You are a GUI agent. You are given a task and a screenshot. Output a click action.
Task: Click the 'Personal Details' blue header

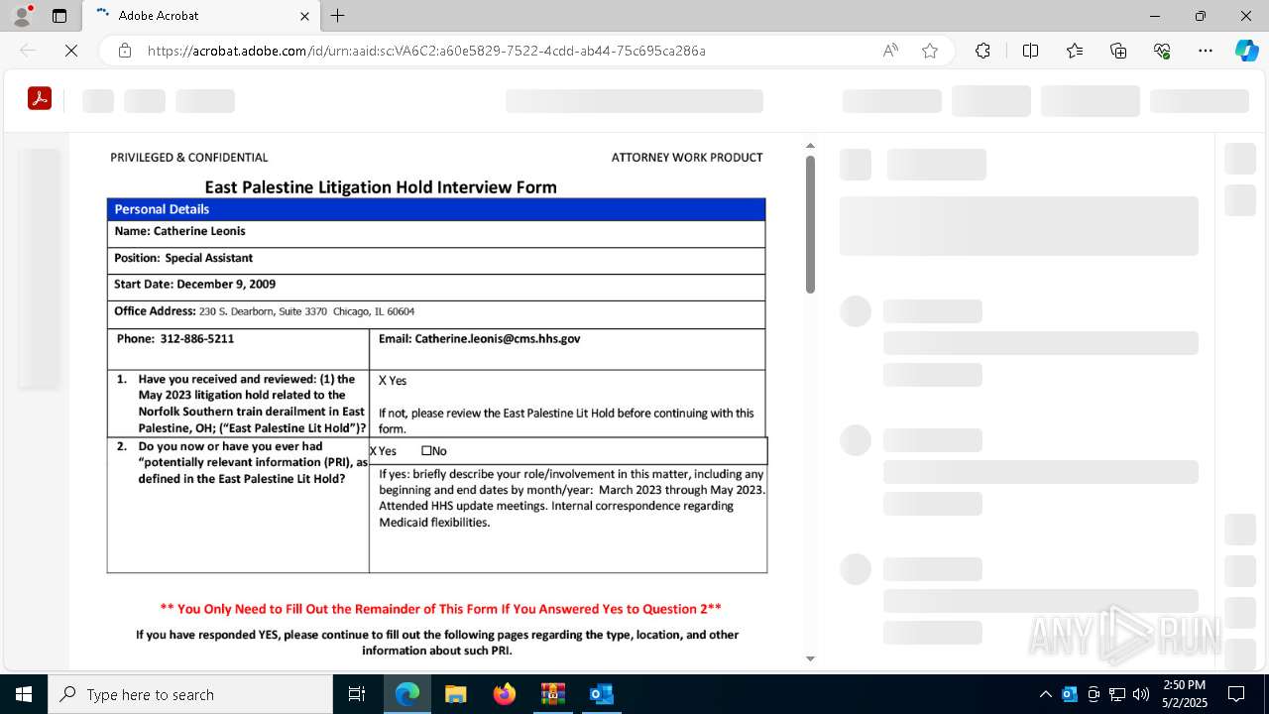[436, 209]
